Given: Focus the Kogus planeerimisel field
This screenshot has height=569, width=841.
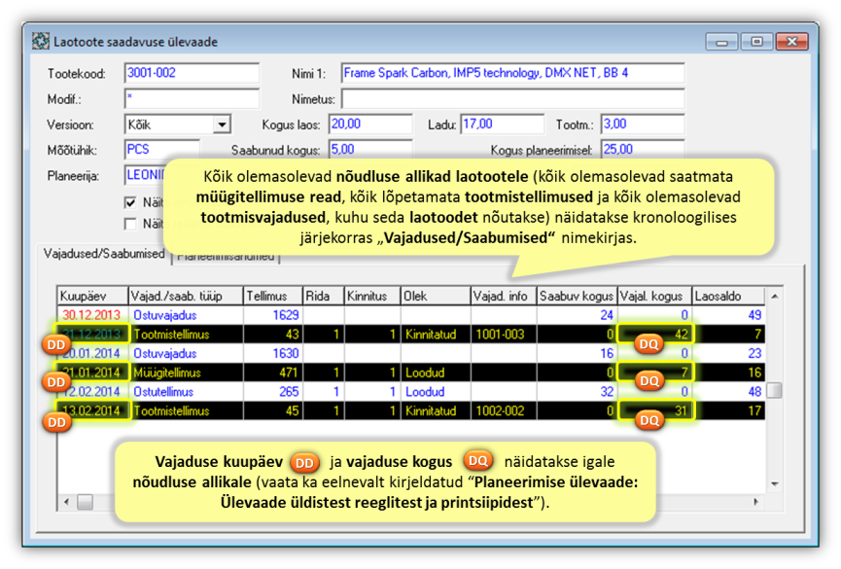Looking at the screenshot, I should [643, 149].
